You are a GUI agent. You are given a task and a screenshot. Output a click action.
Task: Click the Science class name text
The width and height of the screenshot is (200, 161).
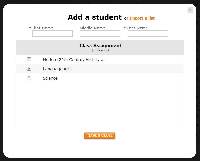(x=50, y=78)
